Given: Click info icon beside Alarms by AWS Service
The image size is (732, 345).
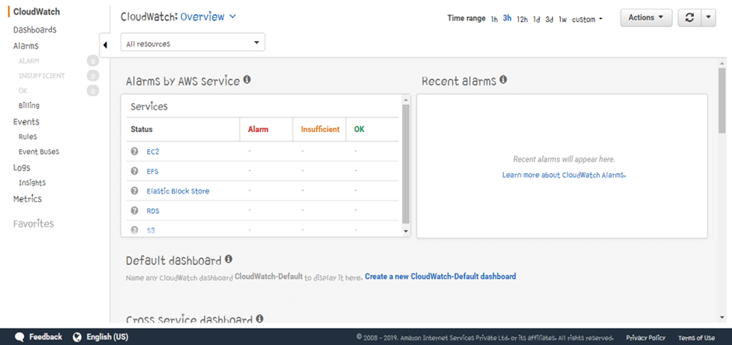Looking at the screenshot, I should point(247,80).
